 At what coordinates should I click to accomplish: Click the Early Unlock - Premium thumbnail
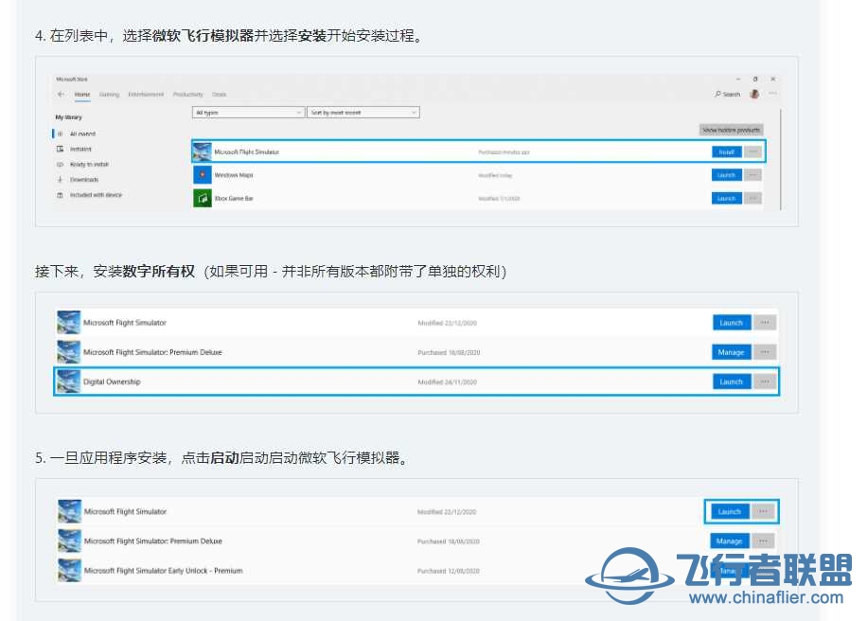click(70, 570)
